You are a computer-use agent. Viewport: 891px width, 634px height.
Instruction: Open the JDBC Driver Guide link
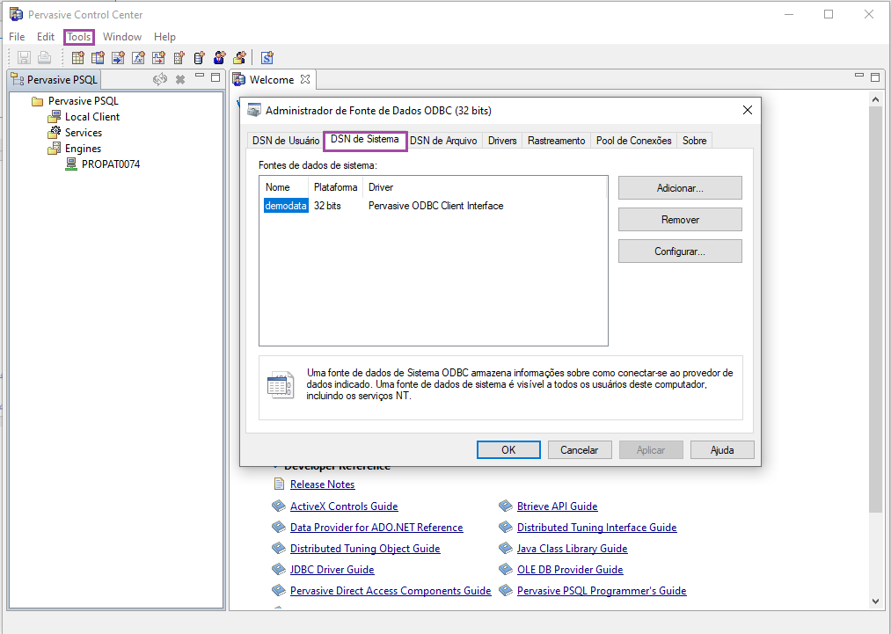(332, 569)
